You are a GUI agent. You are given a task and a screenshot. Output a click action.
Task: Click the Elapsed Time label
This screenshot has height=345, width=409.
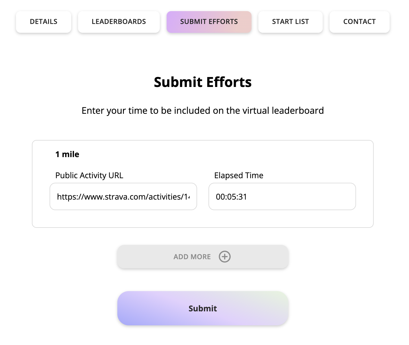click(x=239, y=175)
